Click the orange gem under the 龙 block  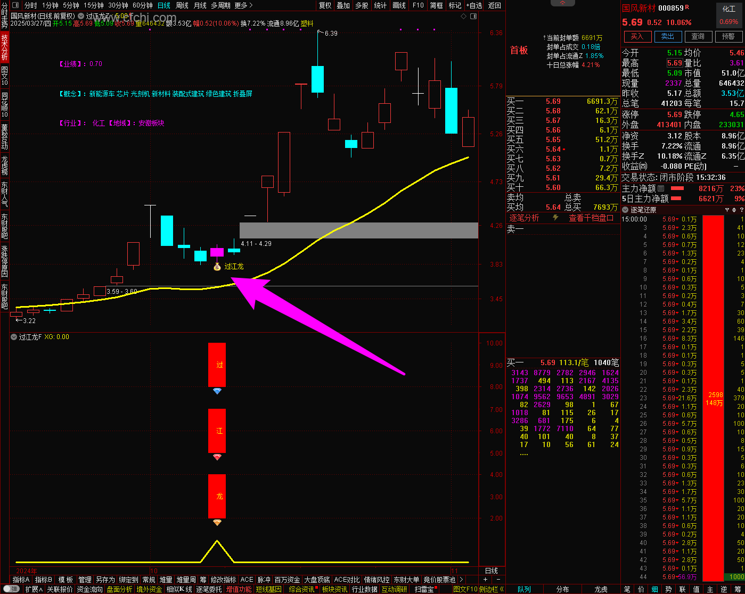click(x=217, y=523)
